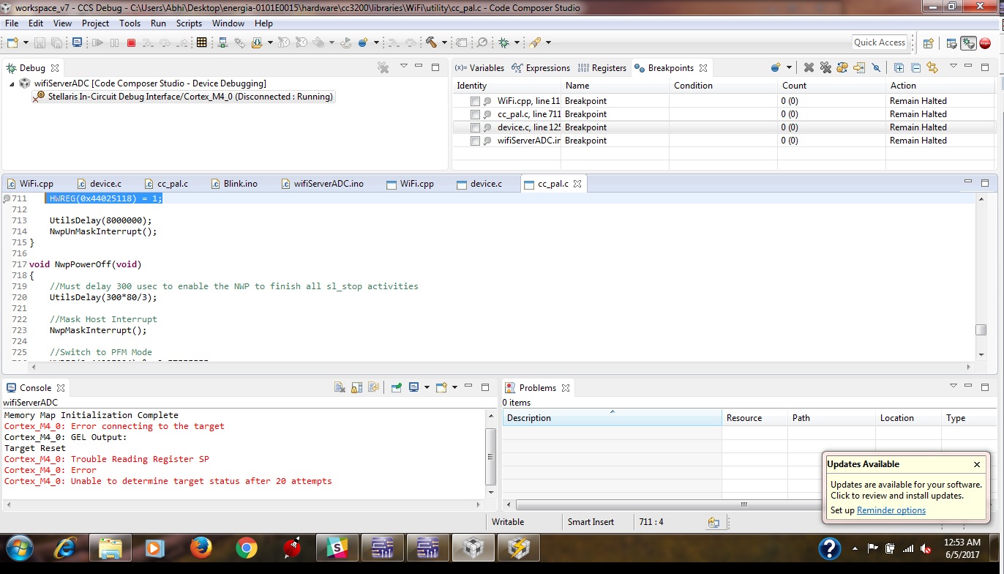Close the cc_pal.c active editor tab

point(577,184)
